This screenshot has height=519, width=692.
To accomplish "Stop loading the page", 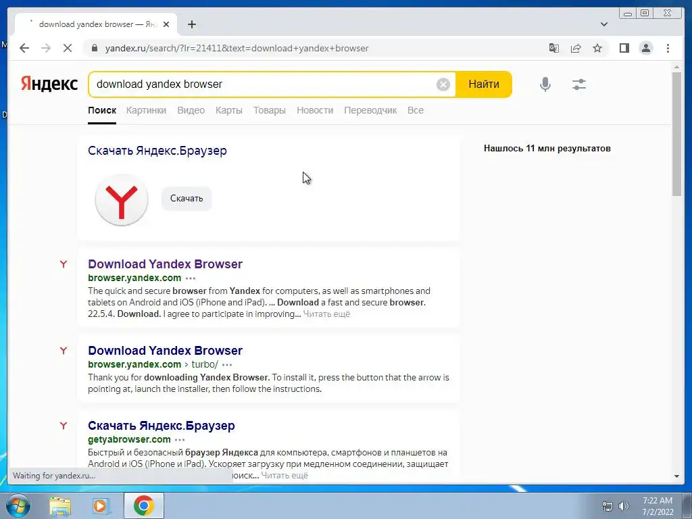I will point(68,48).
